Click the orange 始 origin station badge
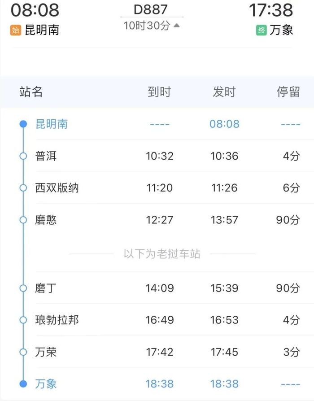 point(16,31)
